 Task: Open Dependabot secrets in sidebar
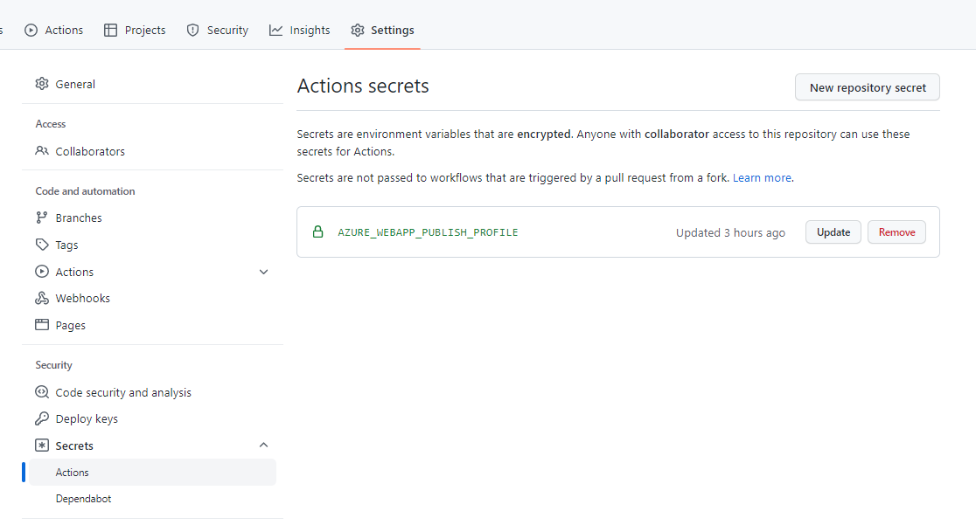tap(83, 499)
